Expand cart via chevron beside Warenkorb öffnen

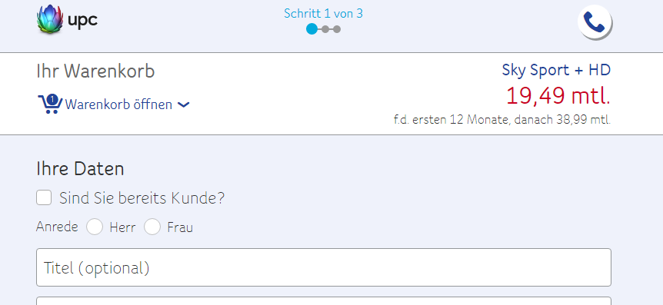pyautogui.click(x=184, y=104)
